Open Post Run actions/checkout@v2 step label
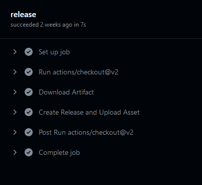The image size is (202, 185). [86, 132]
